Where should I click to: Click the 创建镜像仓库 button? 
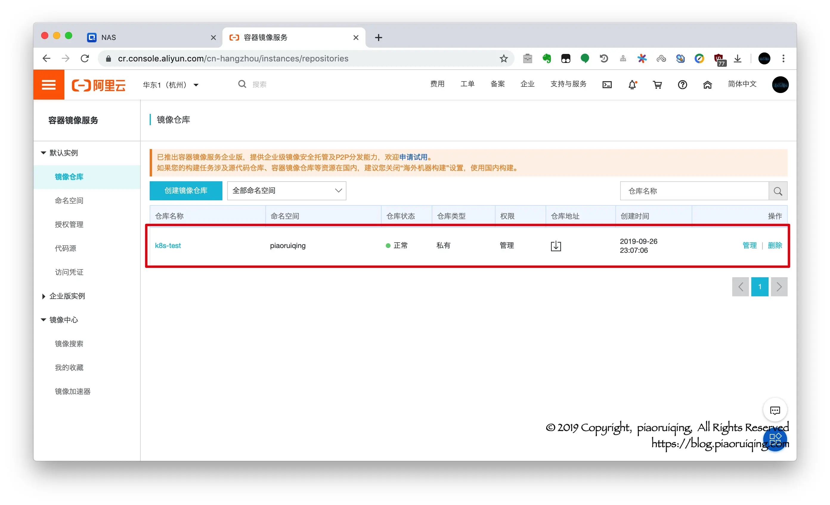coord(186,191)
